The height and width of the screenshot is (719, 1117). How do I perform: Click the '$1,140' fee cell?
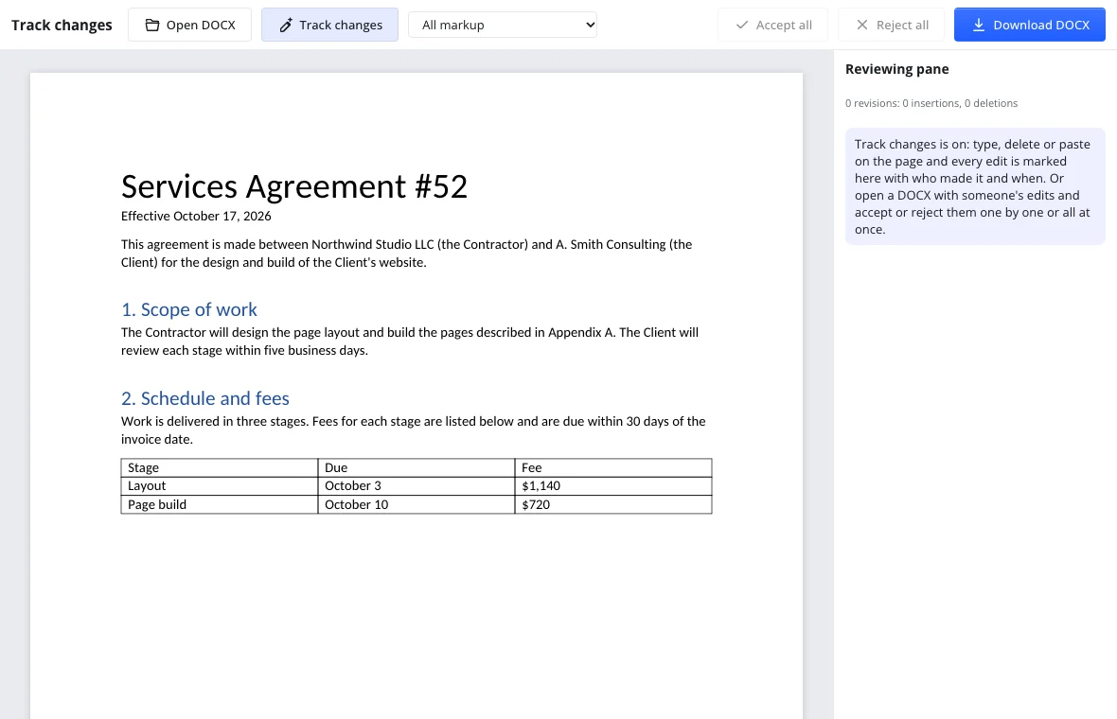tap(613, 486)
